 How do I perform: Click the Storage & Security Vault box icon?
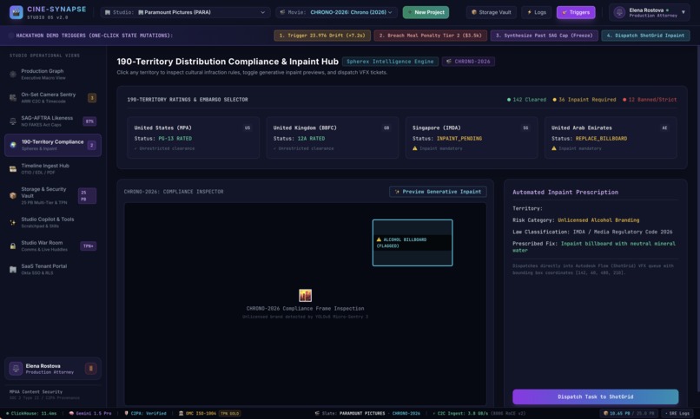(x=13, y=195)
